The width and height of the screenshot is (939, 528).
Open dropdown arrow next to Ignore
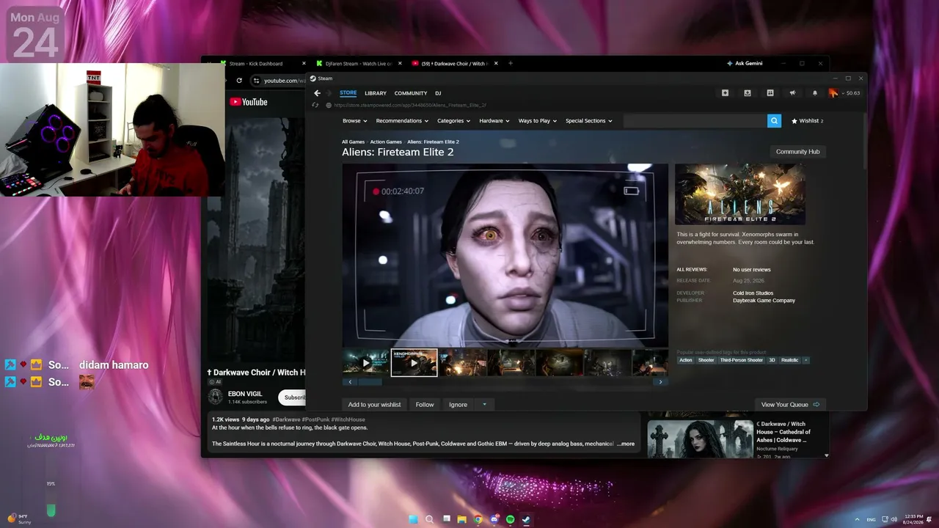[484, 405]
